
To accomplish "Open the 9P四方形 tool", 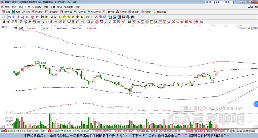I will coord(52,12).
